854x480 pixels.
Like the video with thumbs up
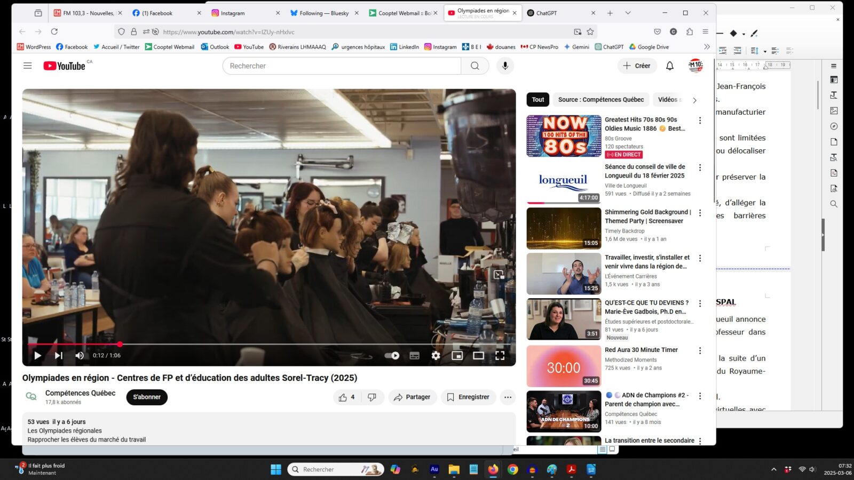pyautogui.click(x=343, y=397)
